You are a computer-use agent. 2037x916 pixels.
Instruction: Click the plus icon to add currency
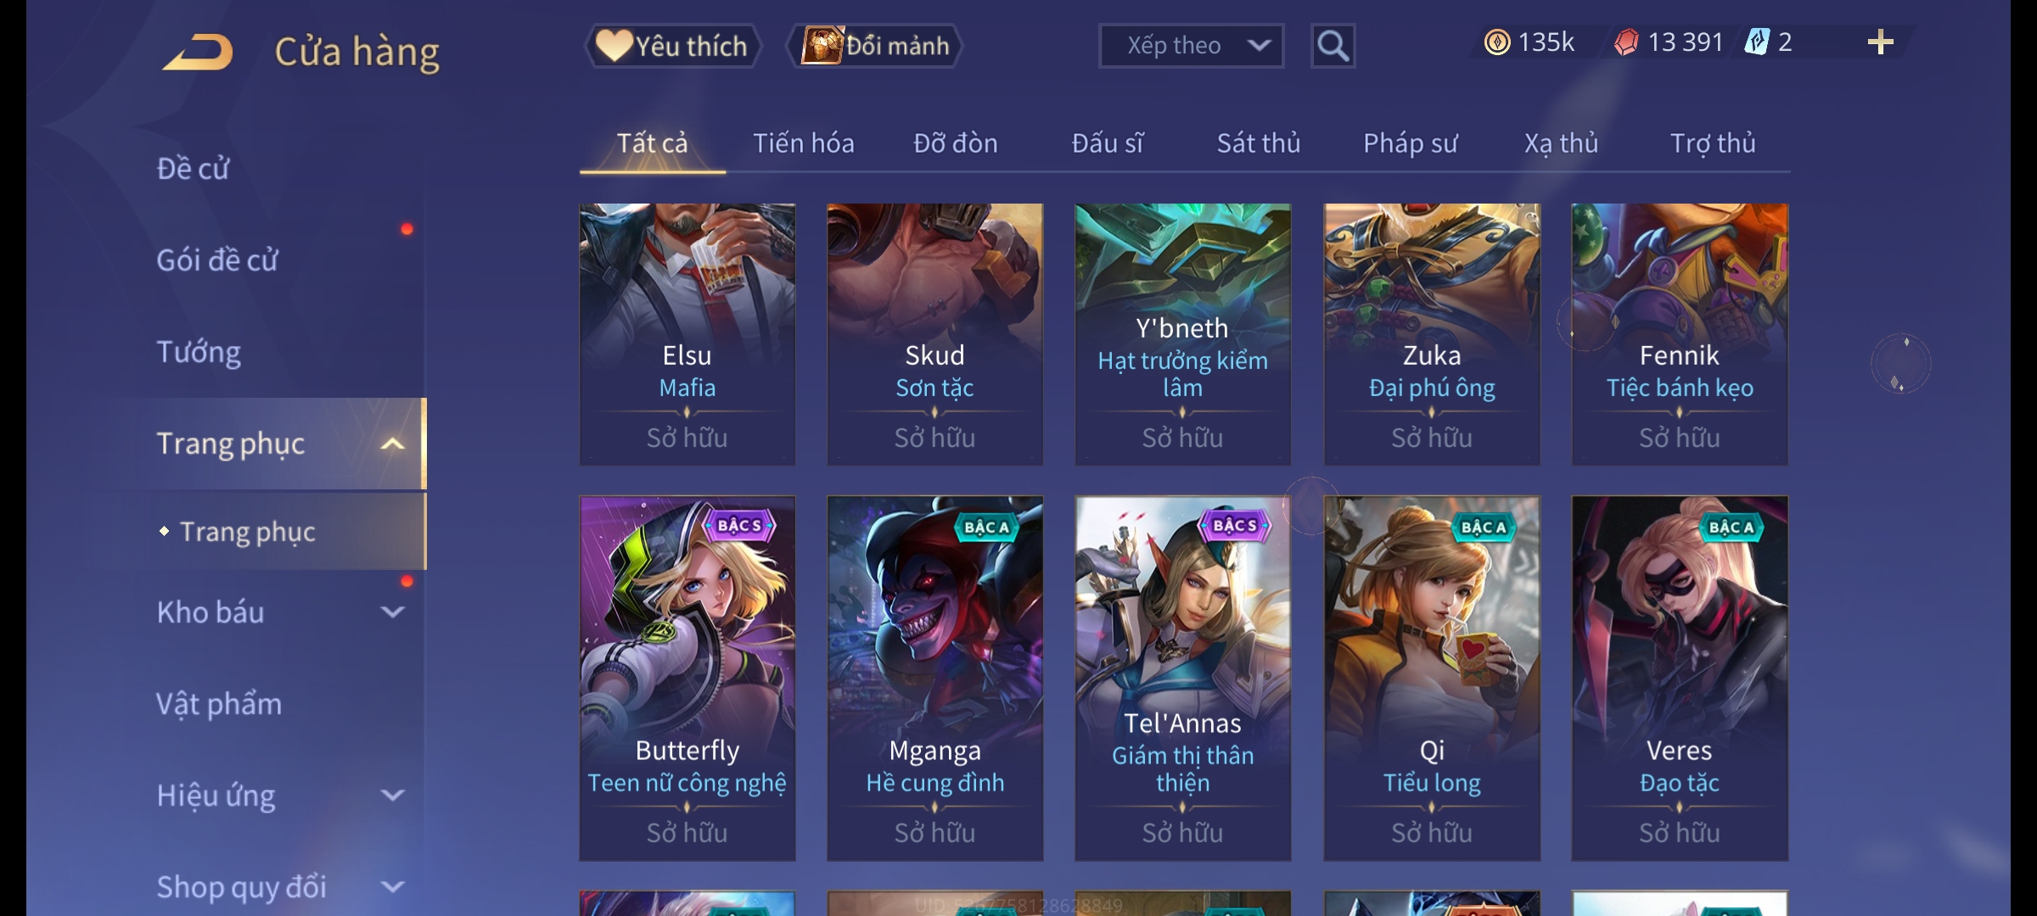pos(1881,42)
